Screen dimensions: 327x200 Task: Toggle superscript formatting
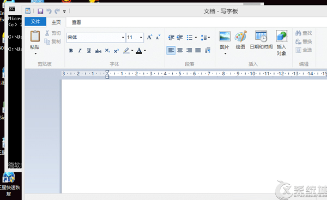(x=116, y=51)
